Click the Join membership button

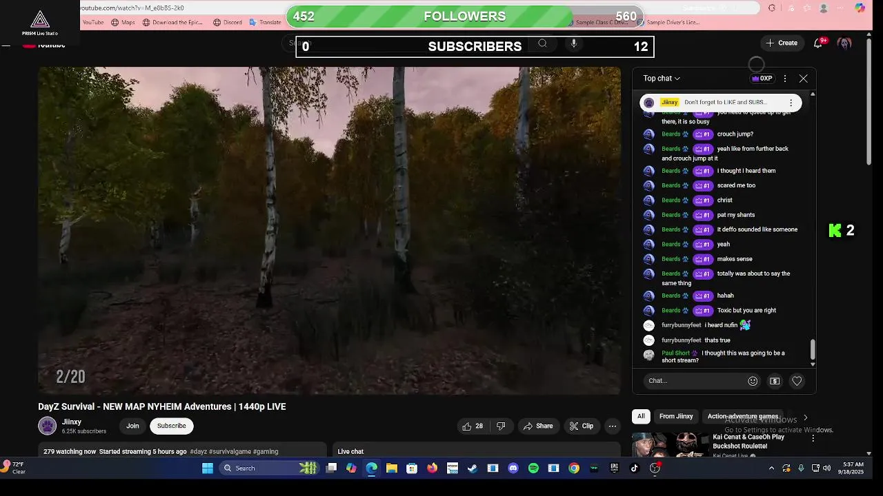132,426
